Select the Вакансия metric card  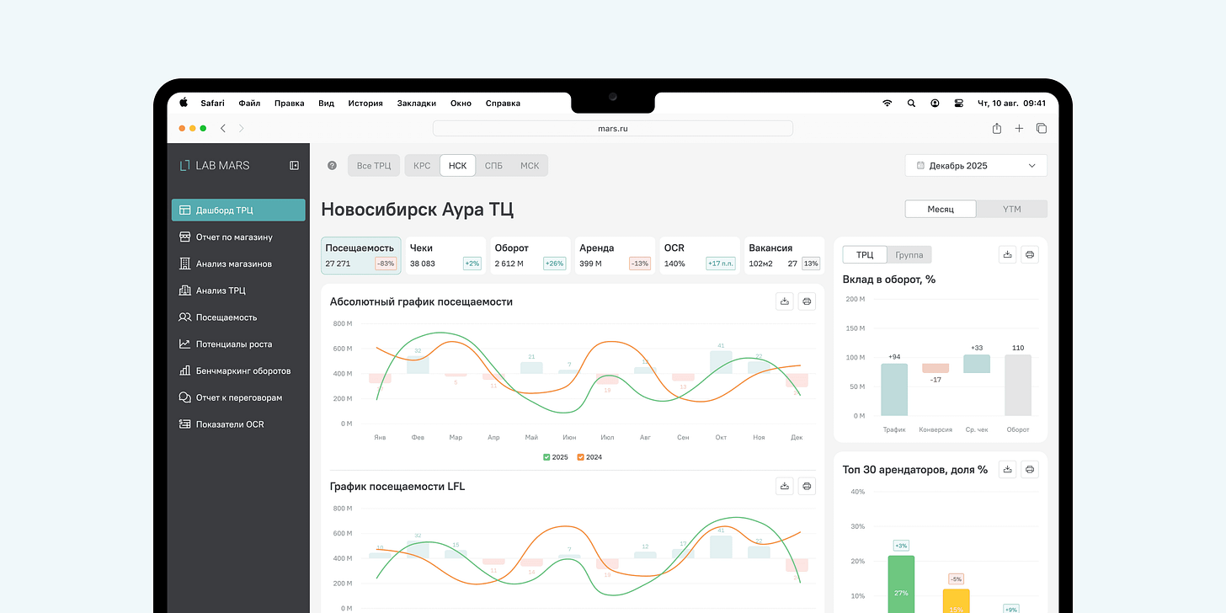(x=784, y=255)
